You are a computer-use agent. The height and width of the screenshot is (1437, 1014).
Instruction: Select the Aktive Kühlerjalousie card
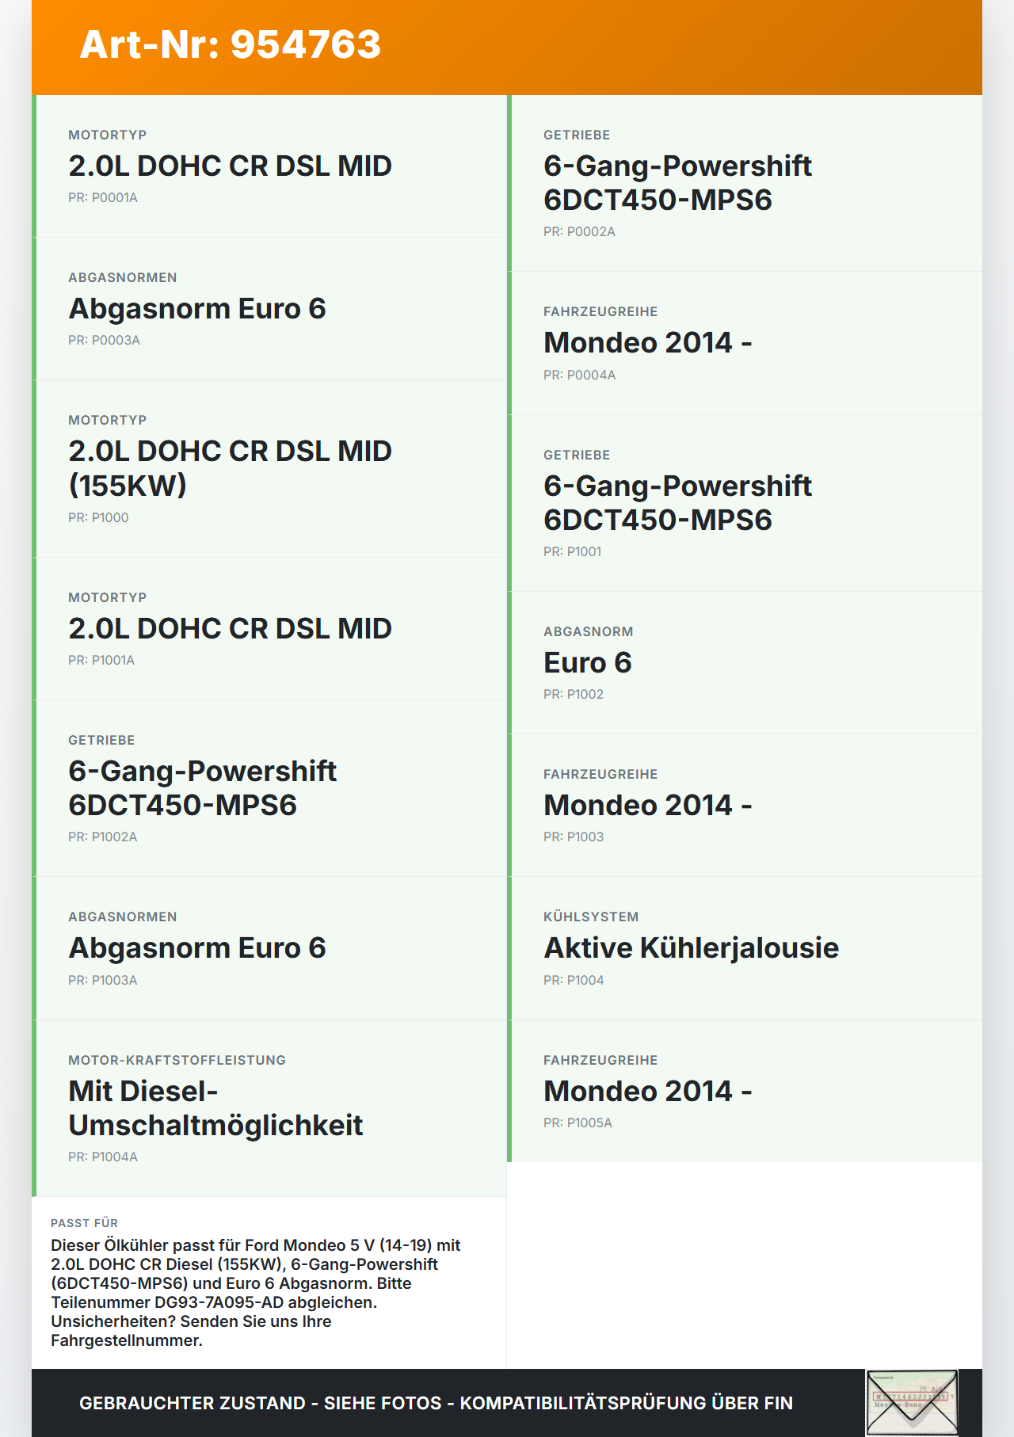[745, 948]
